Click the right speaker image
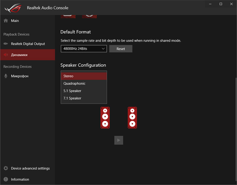 (132, 118)
